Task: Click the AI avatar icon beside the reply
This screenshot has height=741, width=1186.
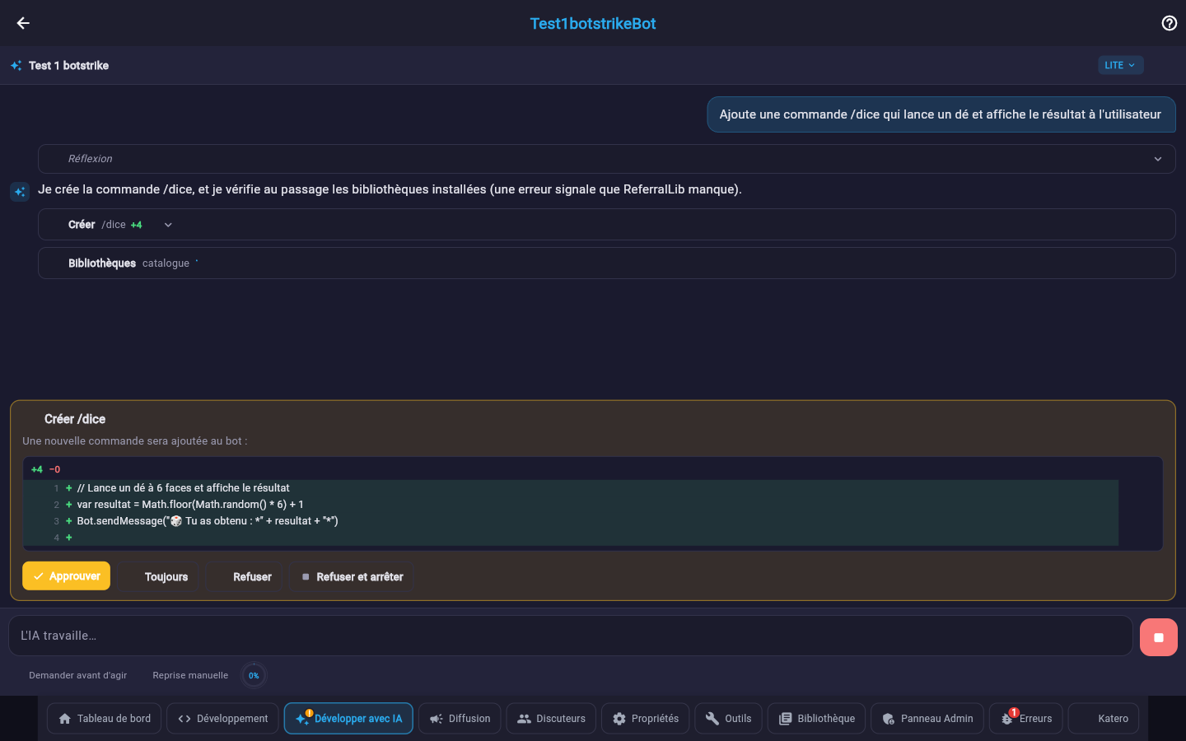Action: 20,192
